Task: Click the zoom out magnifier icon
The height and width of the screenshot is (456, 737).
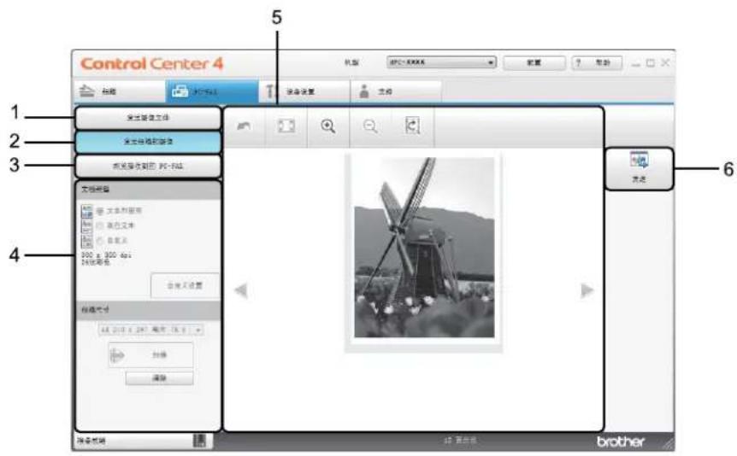Action: [x=370, y=126]
